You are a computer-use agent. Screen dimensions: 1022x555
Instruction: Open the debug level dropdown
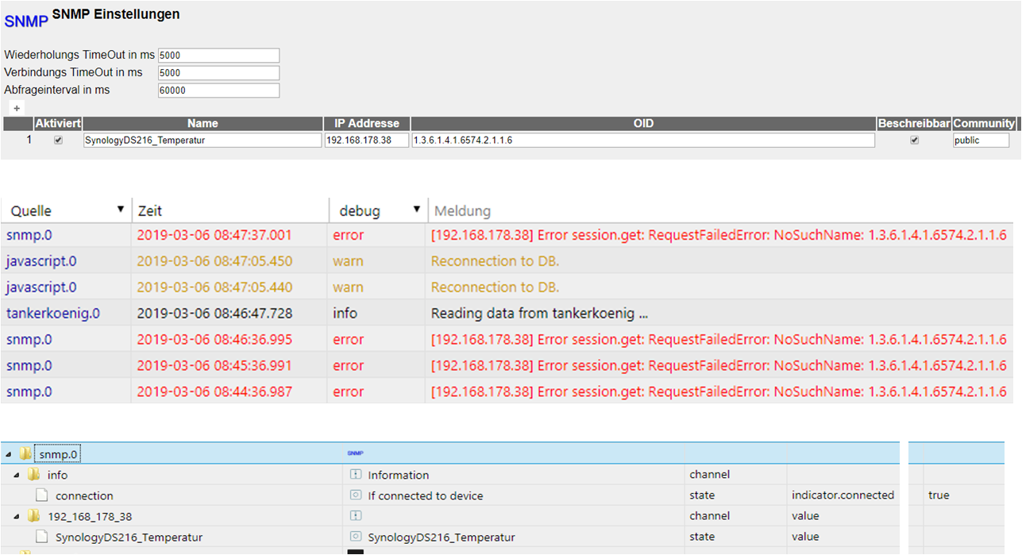416,210
